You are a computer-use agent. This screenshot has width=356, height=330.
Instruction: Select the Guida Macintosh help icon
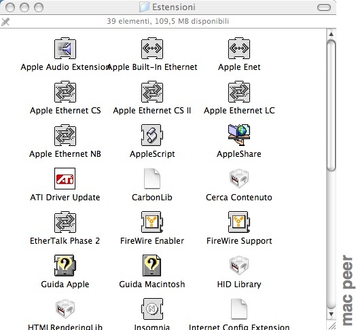point(152,265)
